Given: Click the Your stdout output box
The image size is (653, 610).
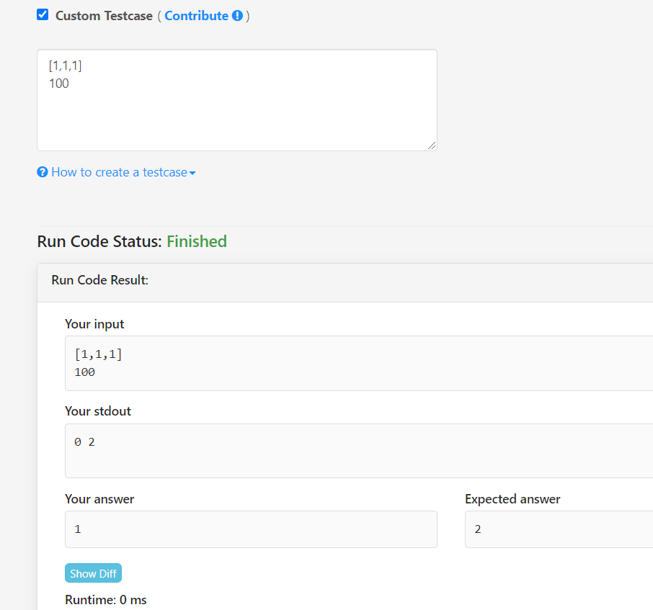Looking at the screenshot, I should tap(359, 451).
